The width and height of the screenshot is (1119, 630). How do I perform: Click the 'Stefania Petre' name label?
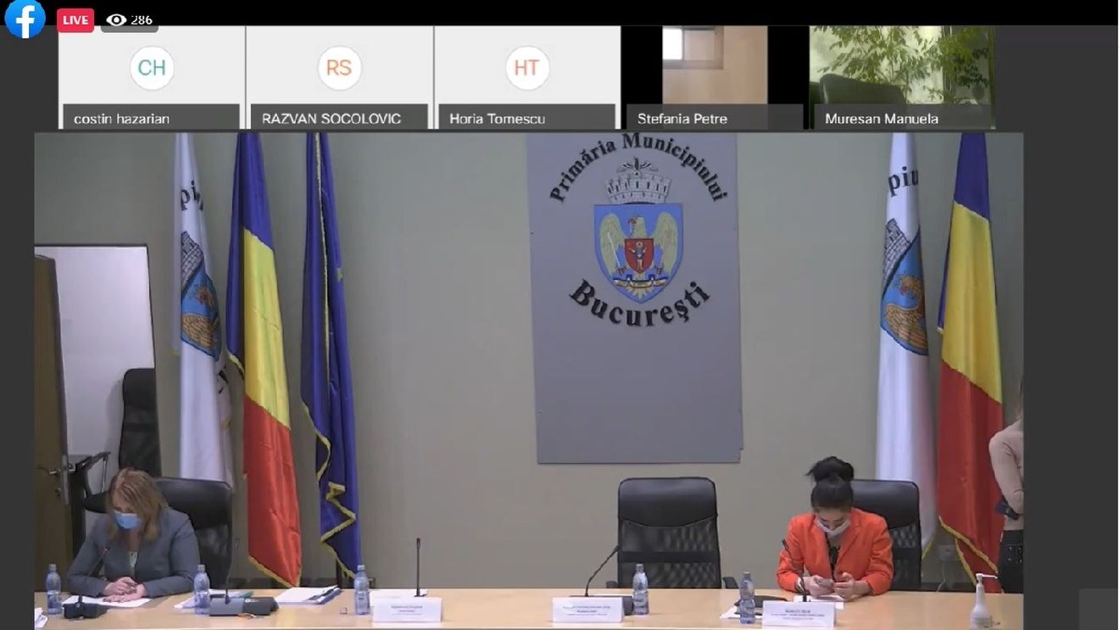pos(682,119)
